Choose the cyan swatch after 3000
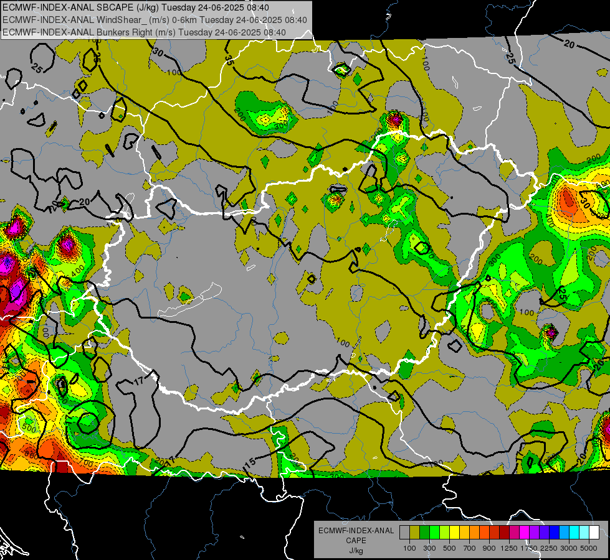The width and height of the screenshot is (610, 560). [x=574, y=533]
